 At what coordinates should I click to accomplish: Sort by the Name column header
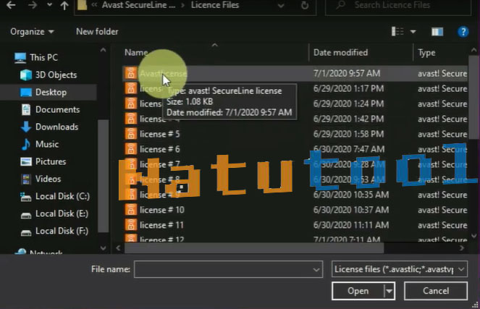point(136,53)
